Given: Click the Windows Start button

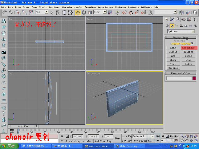Looking at the screenshot, I should [x=9, y=146].
